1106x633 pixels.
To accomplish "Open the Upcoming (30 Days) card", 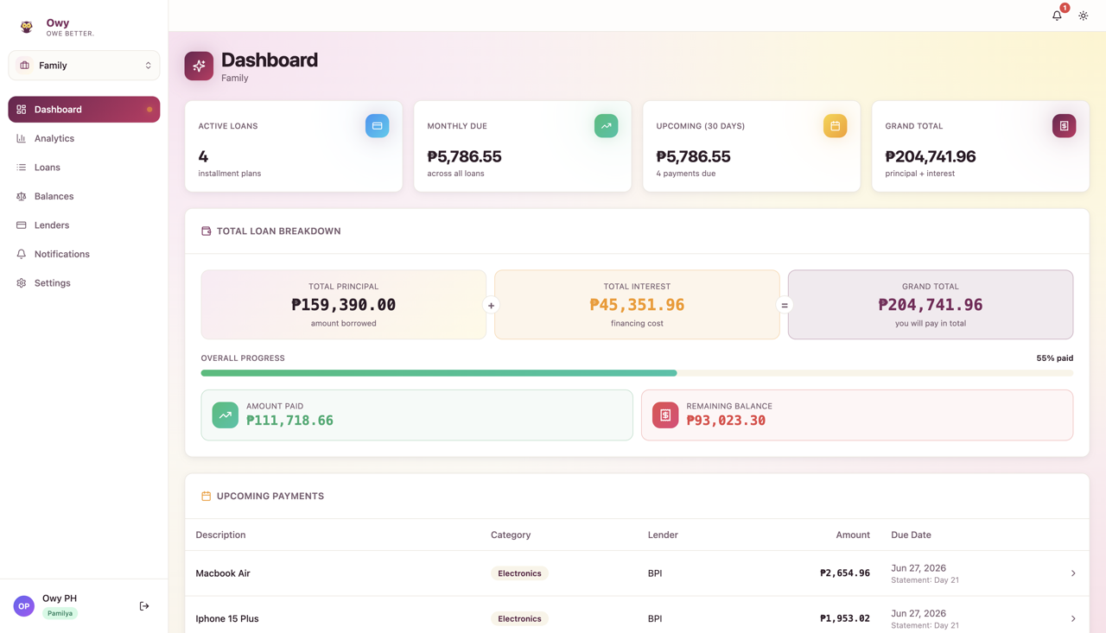I will [x=752, y=146].
